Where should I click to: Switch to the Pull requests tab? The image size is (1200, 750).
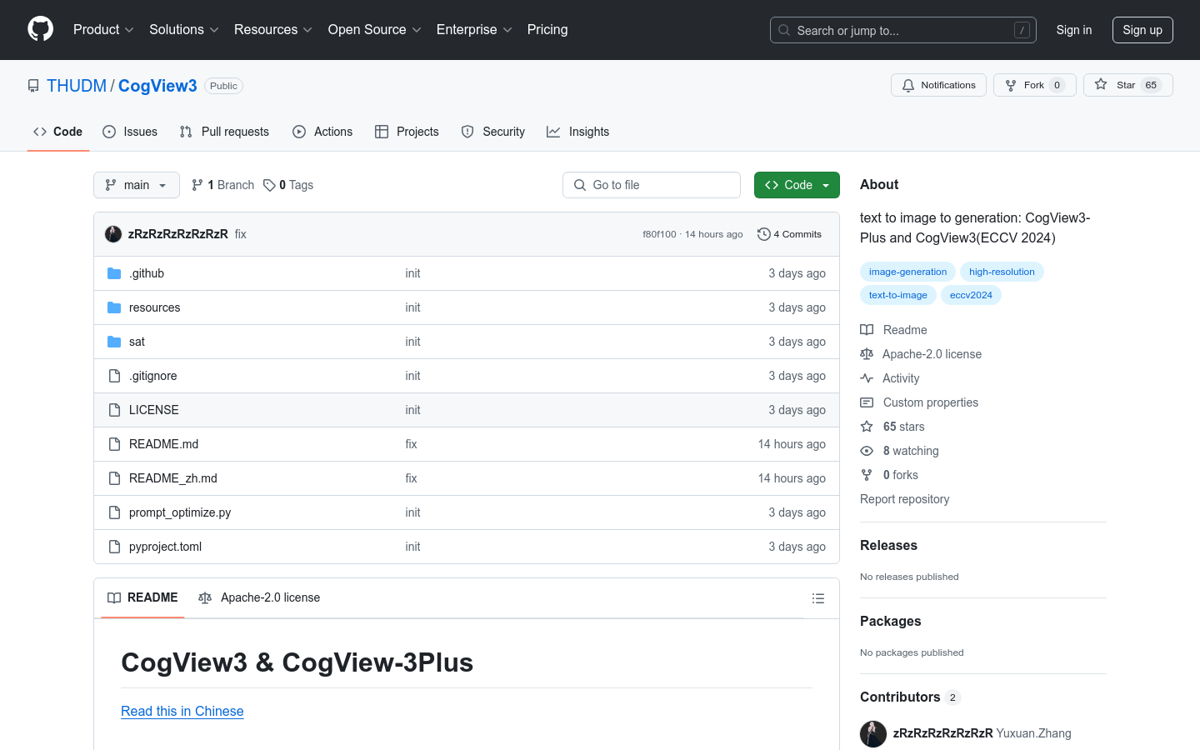click(x=224, y=132)
